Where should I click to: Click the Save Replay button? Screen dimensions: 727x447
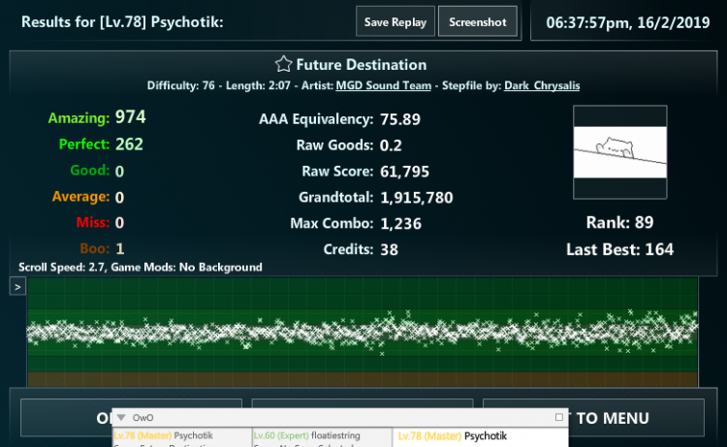point(395,21)
